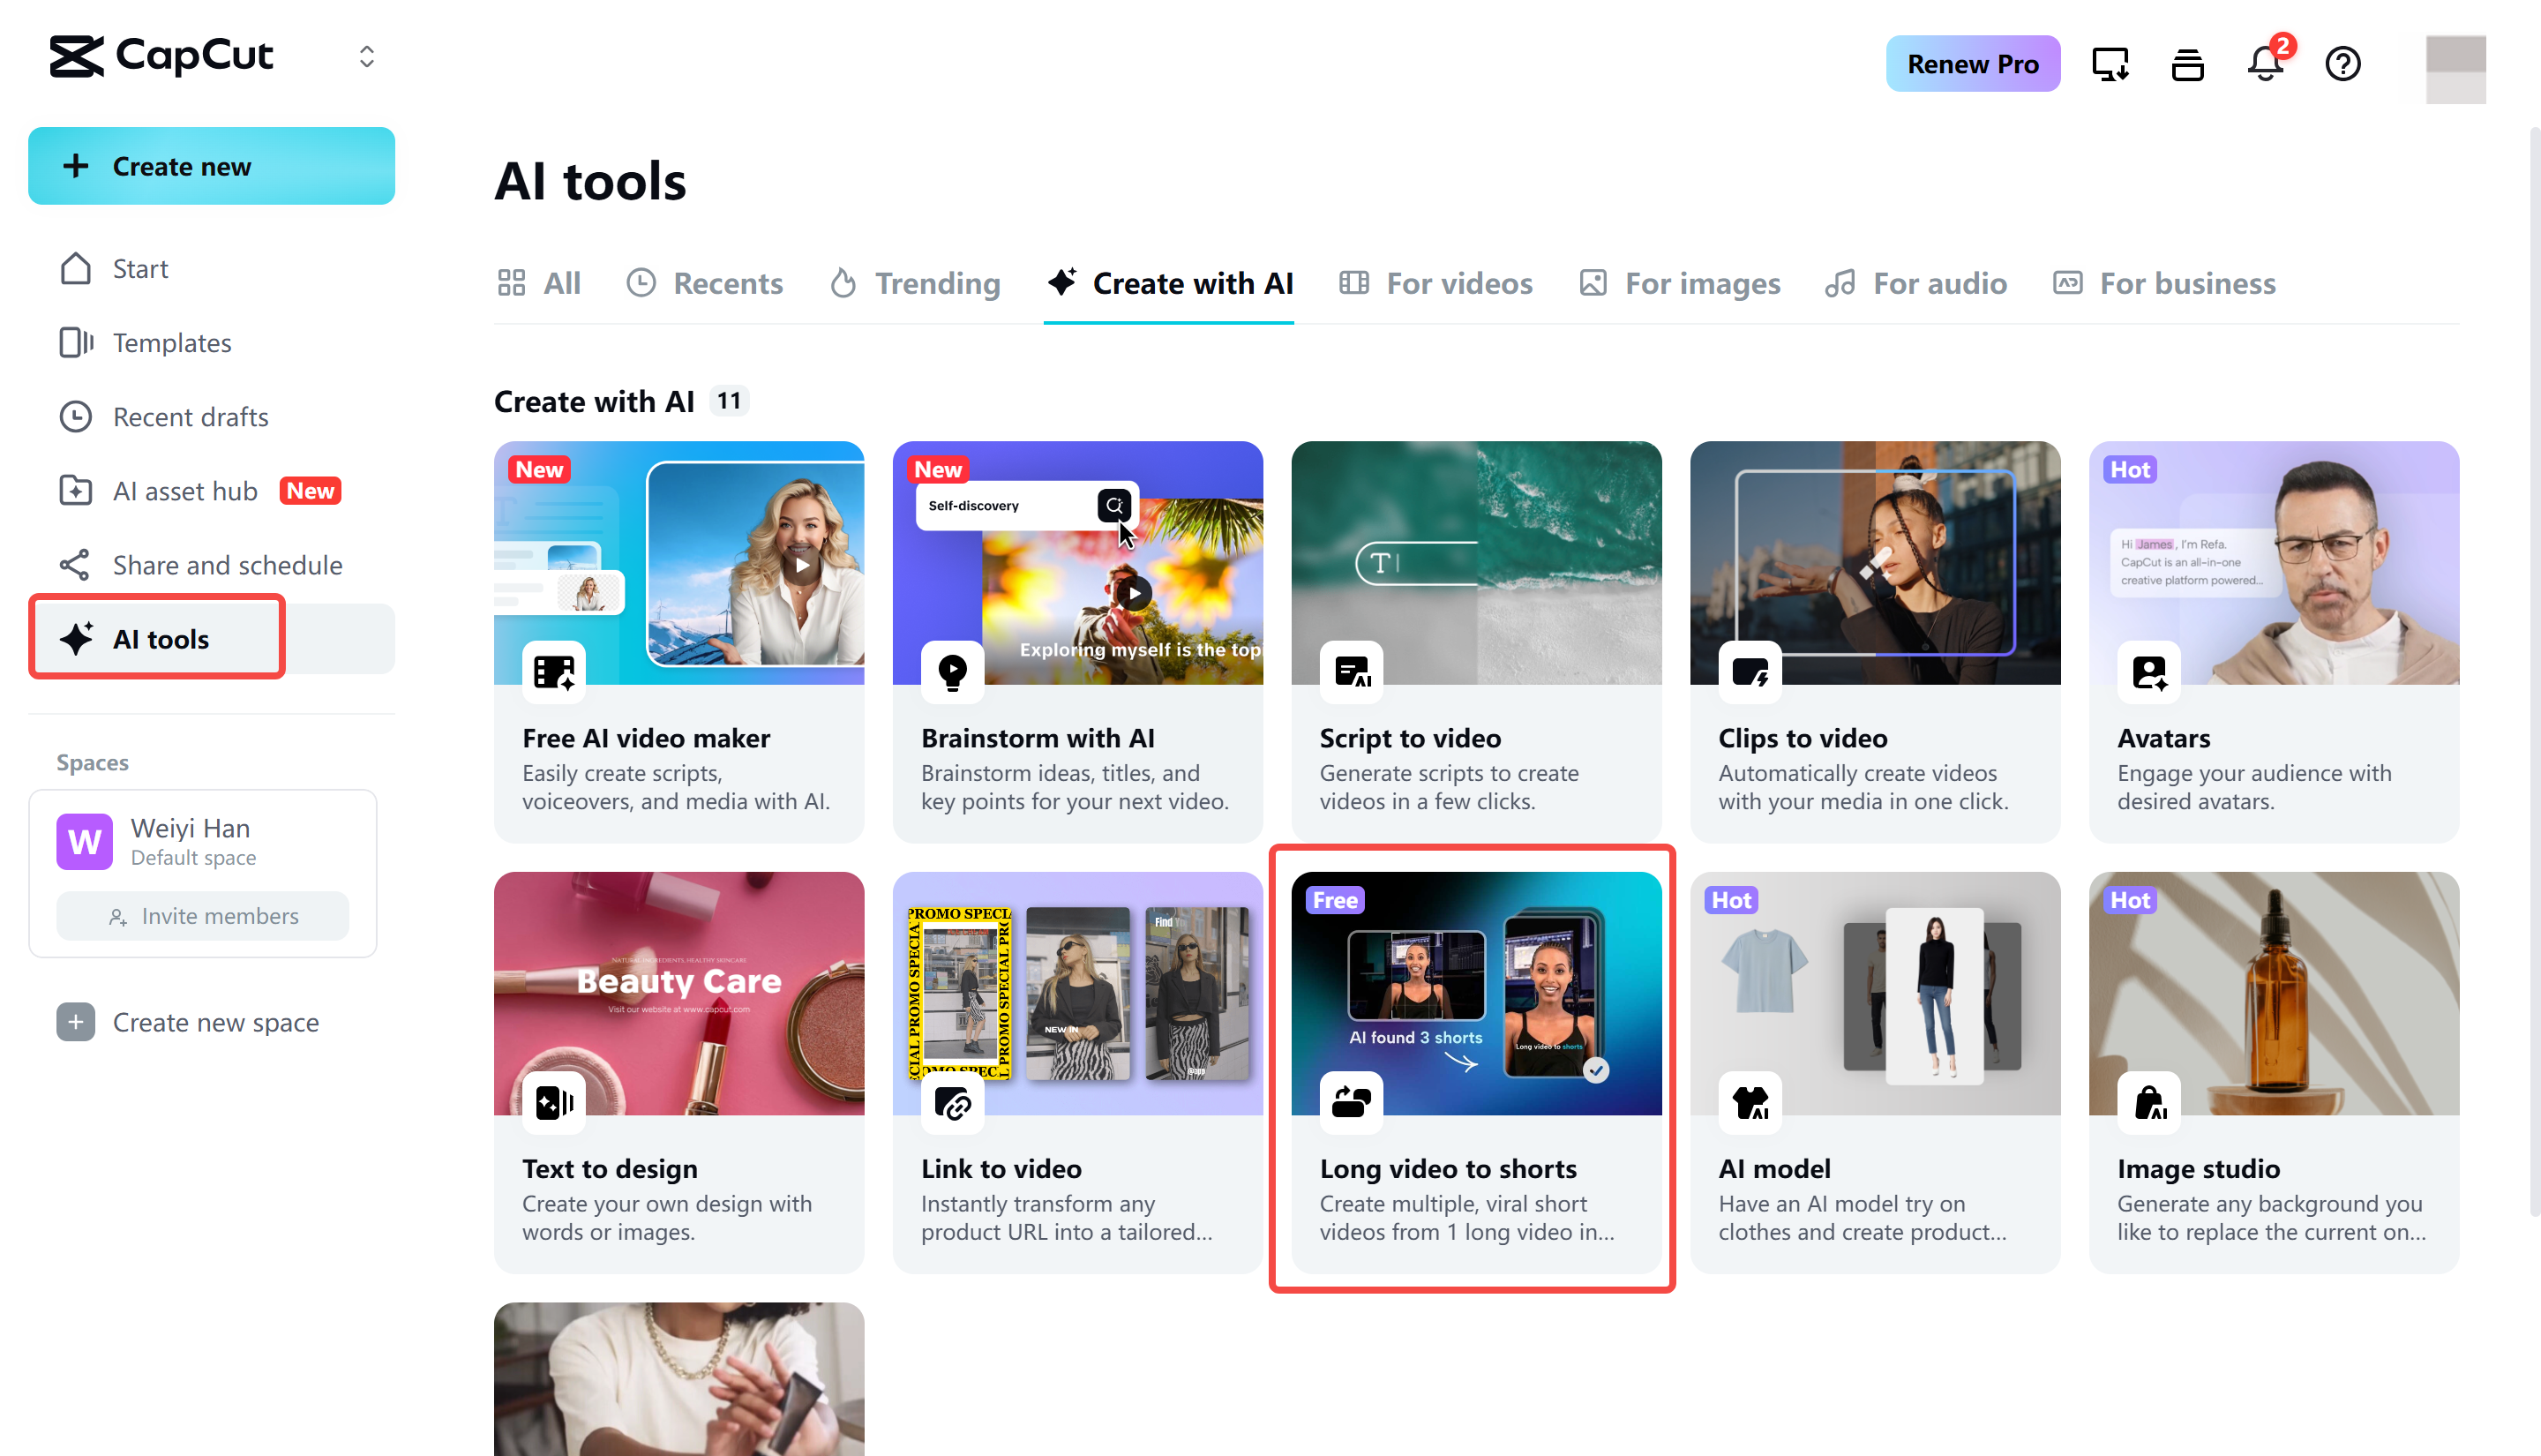Image resolution: width=2541 pixels, height=1456 pixels.
Task: Select the AI tools icon in the sidebar
Action: pos(78,638)
